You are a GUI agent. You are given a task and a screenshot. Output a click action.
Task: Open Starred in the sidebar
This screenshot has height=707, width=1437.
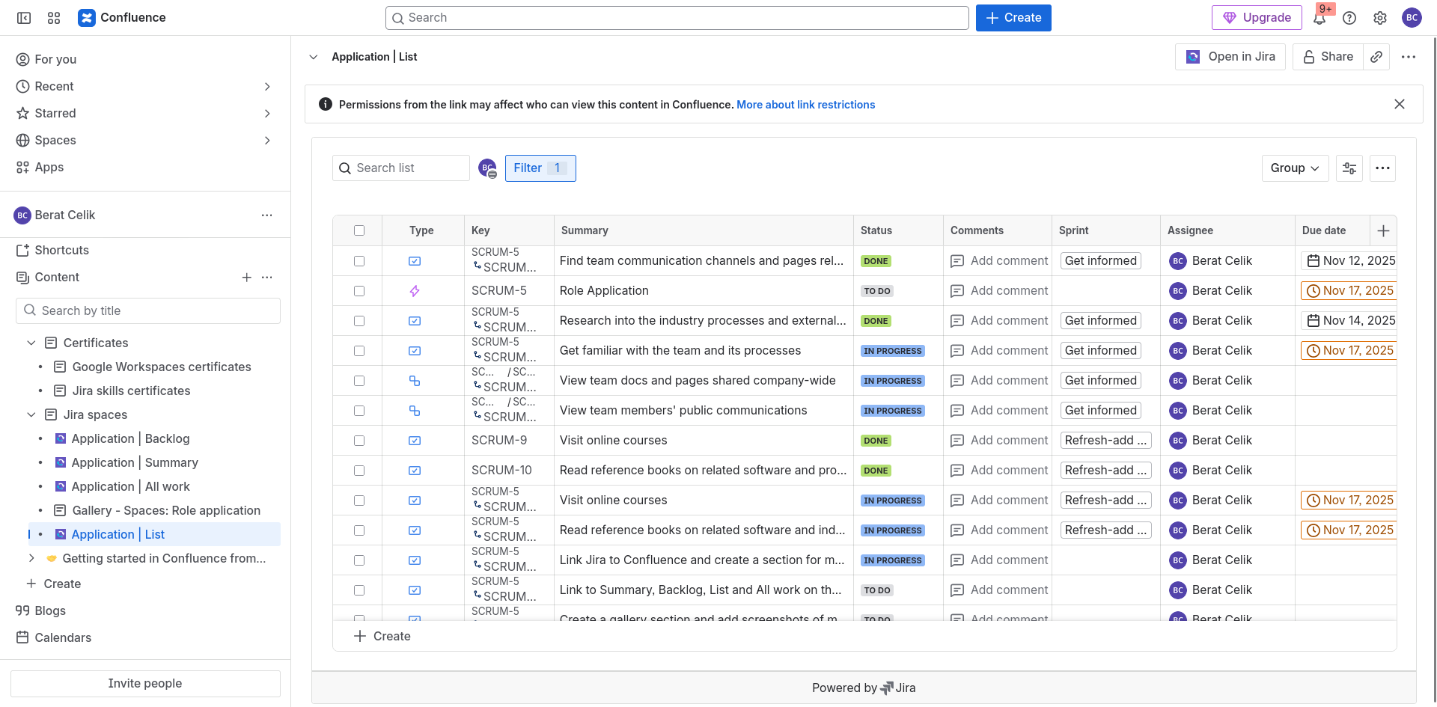pyautogui.click(x=55, y=114)
